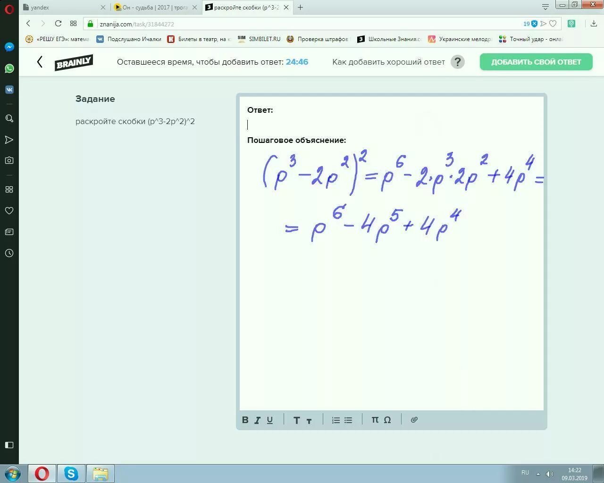The height and width of the screenshot is (483, 604).
Task: Open Skype from the taskbar
Action: 71,474
